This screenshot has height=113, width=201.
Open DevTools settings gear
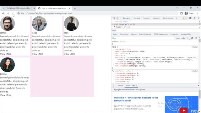point(190,18)
